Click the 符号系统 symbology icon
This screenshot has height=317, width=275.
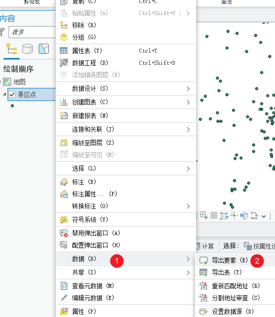(x=64, y=220)
